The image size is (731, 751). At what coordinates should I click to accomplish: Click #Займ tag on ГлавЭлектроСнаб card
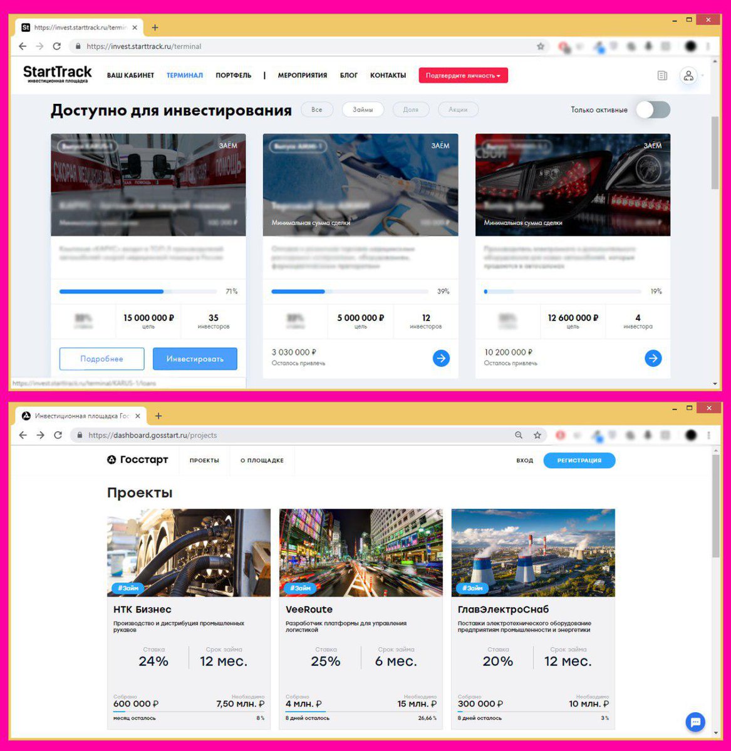coord(472,588)
